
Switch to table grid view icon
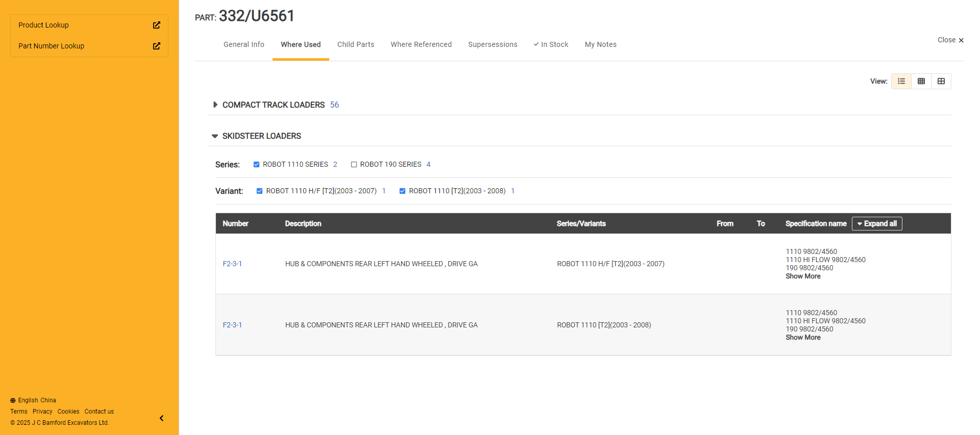(921, 81)
